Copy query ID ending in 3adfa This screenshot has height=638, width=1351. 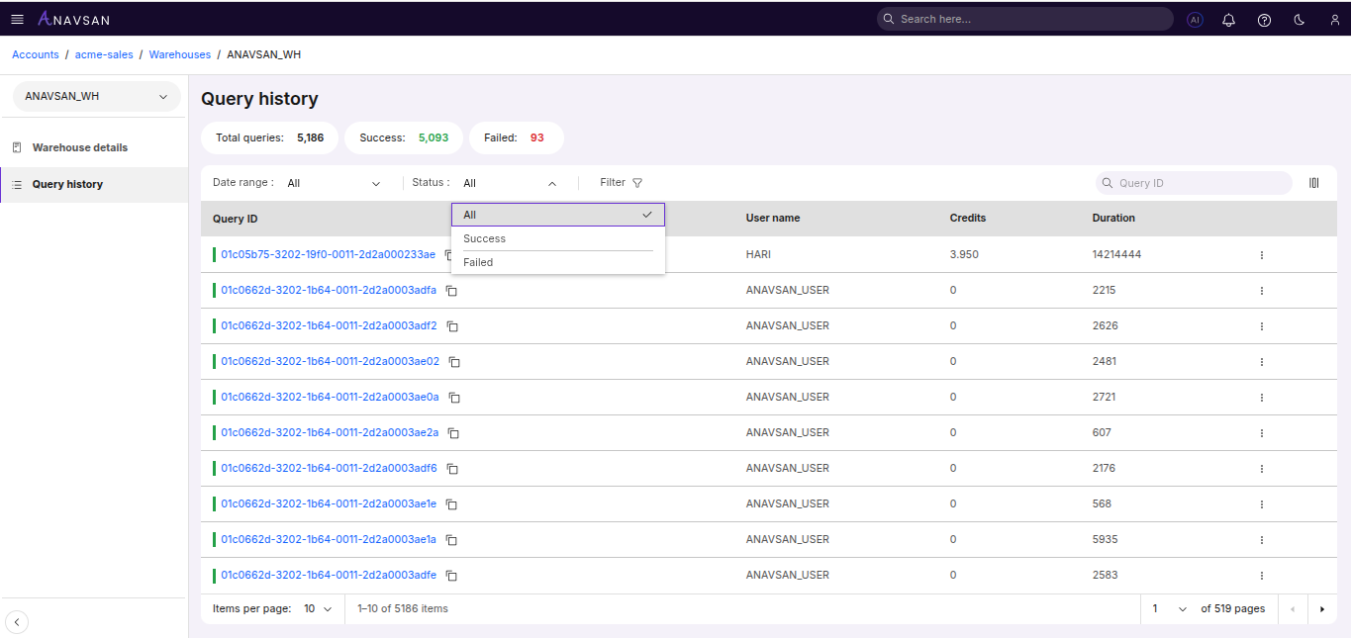pos(451,291)
